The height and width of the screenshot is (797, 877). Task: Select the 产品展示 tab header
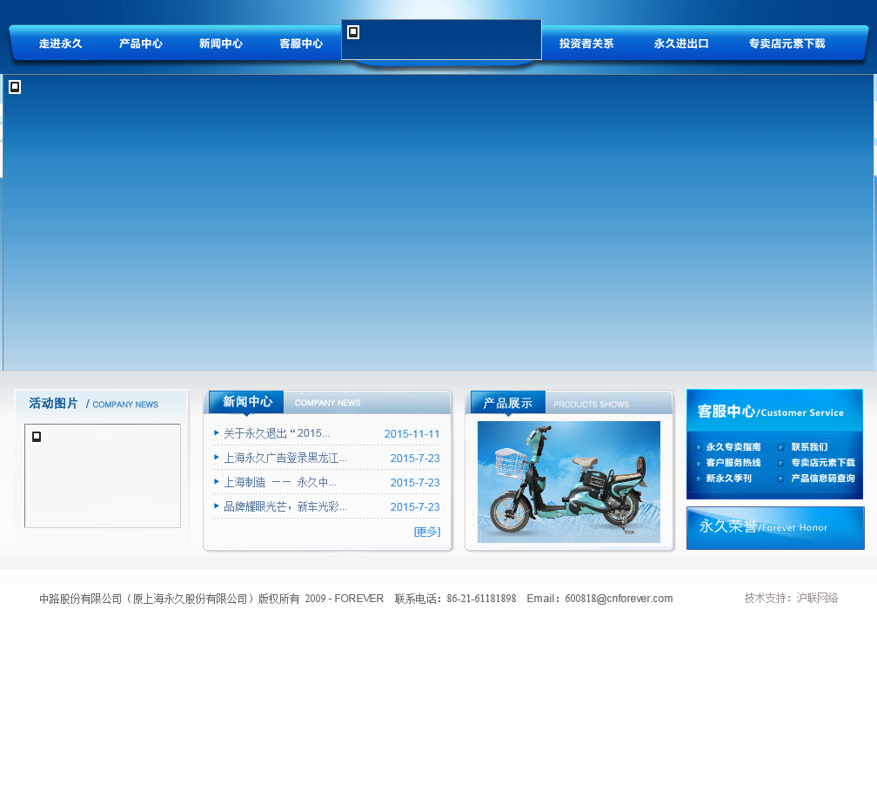pos(508,403)
